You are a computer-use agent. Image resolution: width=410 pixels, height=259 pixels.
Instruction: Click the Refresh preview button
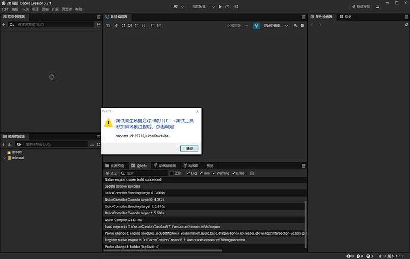coord(227,7)
